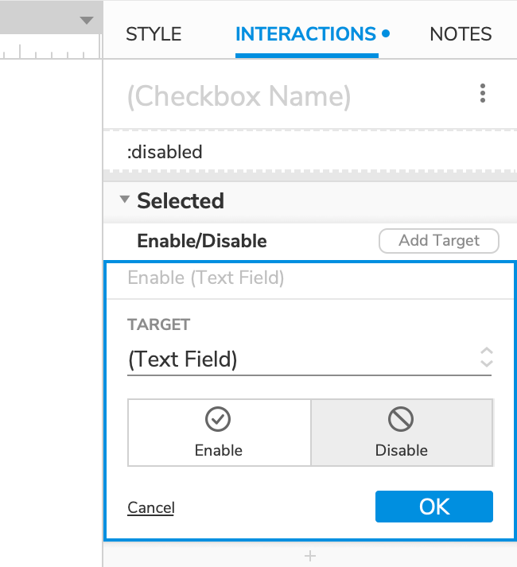The height and width of the screenshot is (567, 517).
Task: Select the INTERACTIONS tab
Action: (306, 34)
